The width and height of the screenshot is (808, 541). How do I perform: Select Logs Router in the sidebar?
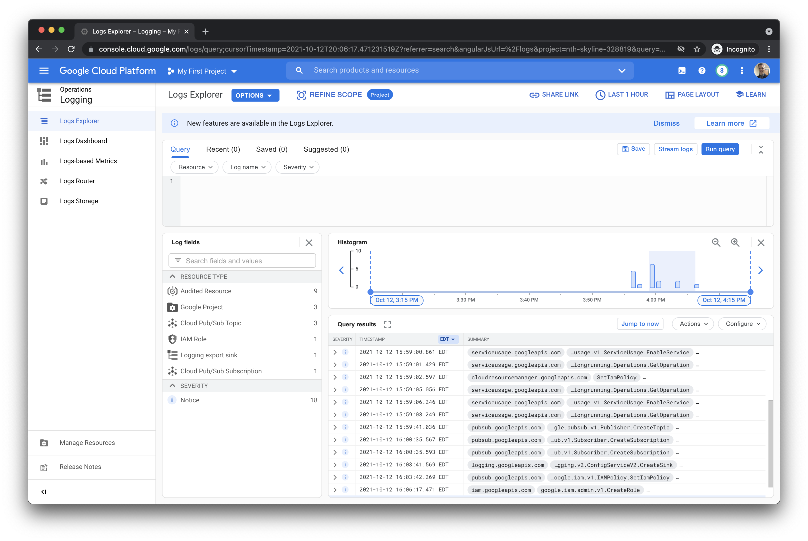click(x=77, y=181)
